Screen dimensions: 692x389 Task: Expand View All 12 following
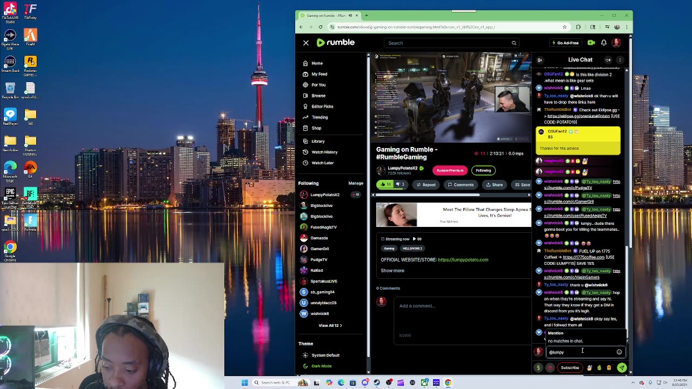[x=330, y=325]
